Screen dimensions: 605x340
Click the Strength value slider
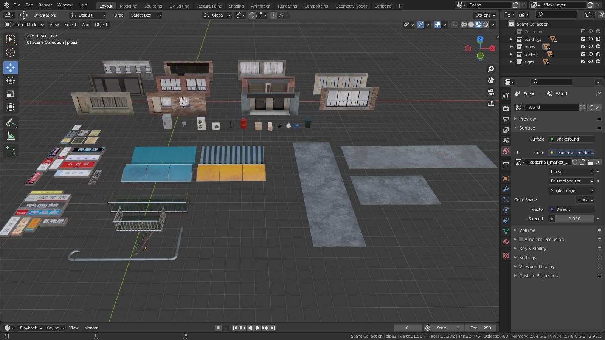pos(574,219)
